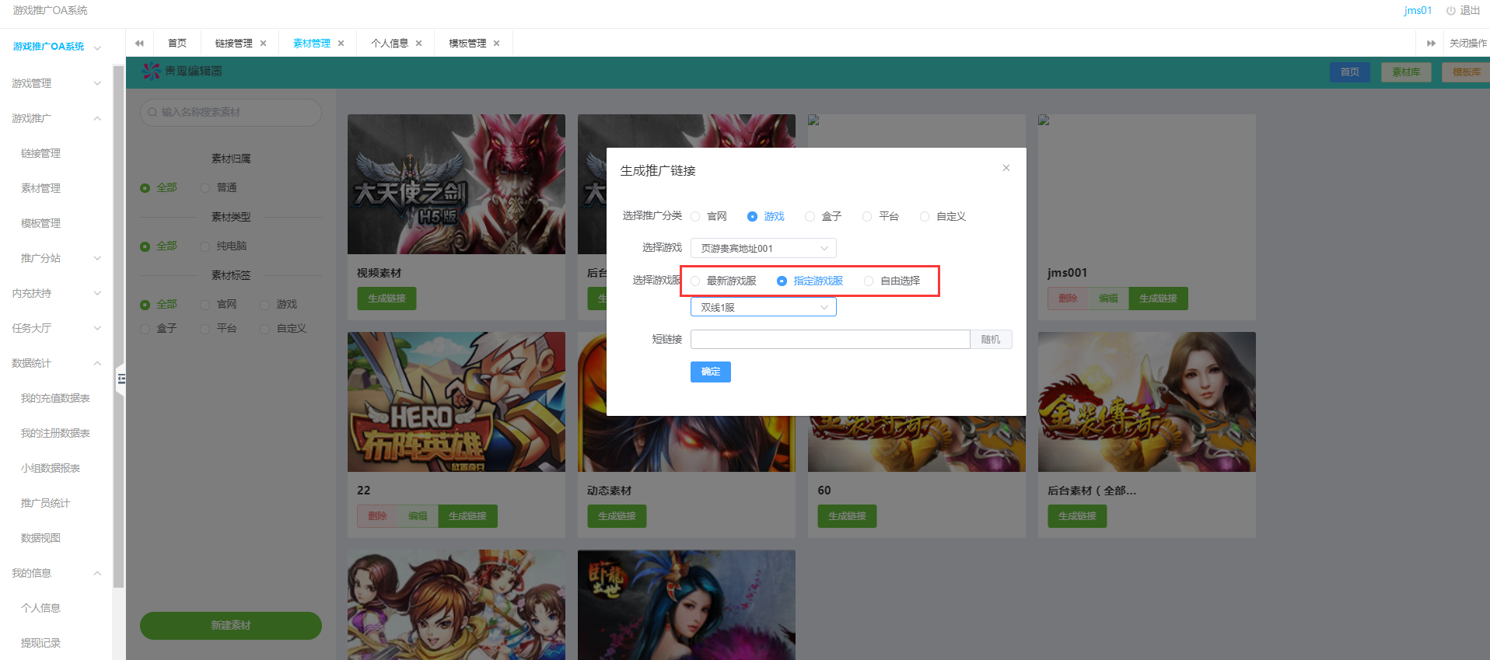Image resolution: width=1490 pixels, height=660 pixels.
Task: Click the 布阵英雄 HERO thumbnail
Action: [456, 402]
